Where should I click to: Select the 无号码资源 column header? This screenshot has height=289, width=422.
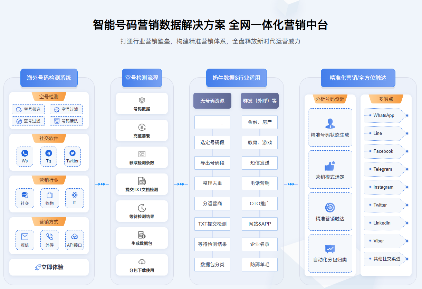212,101
